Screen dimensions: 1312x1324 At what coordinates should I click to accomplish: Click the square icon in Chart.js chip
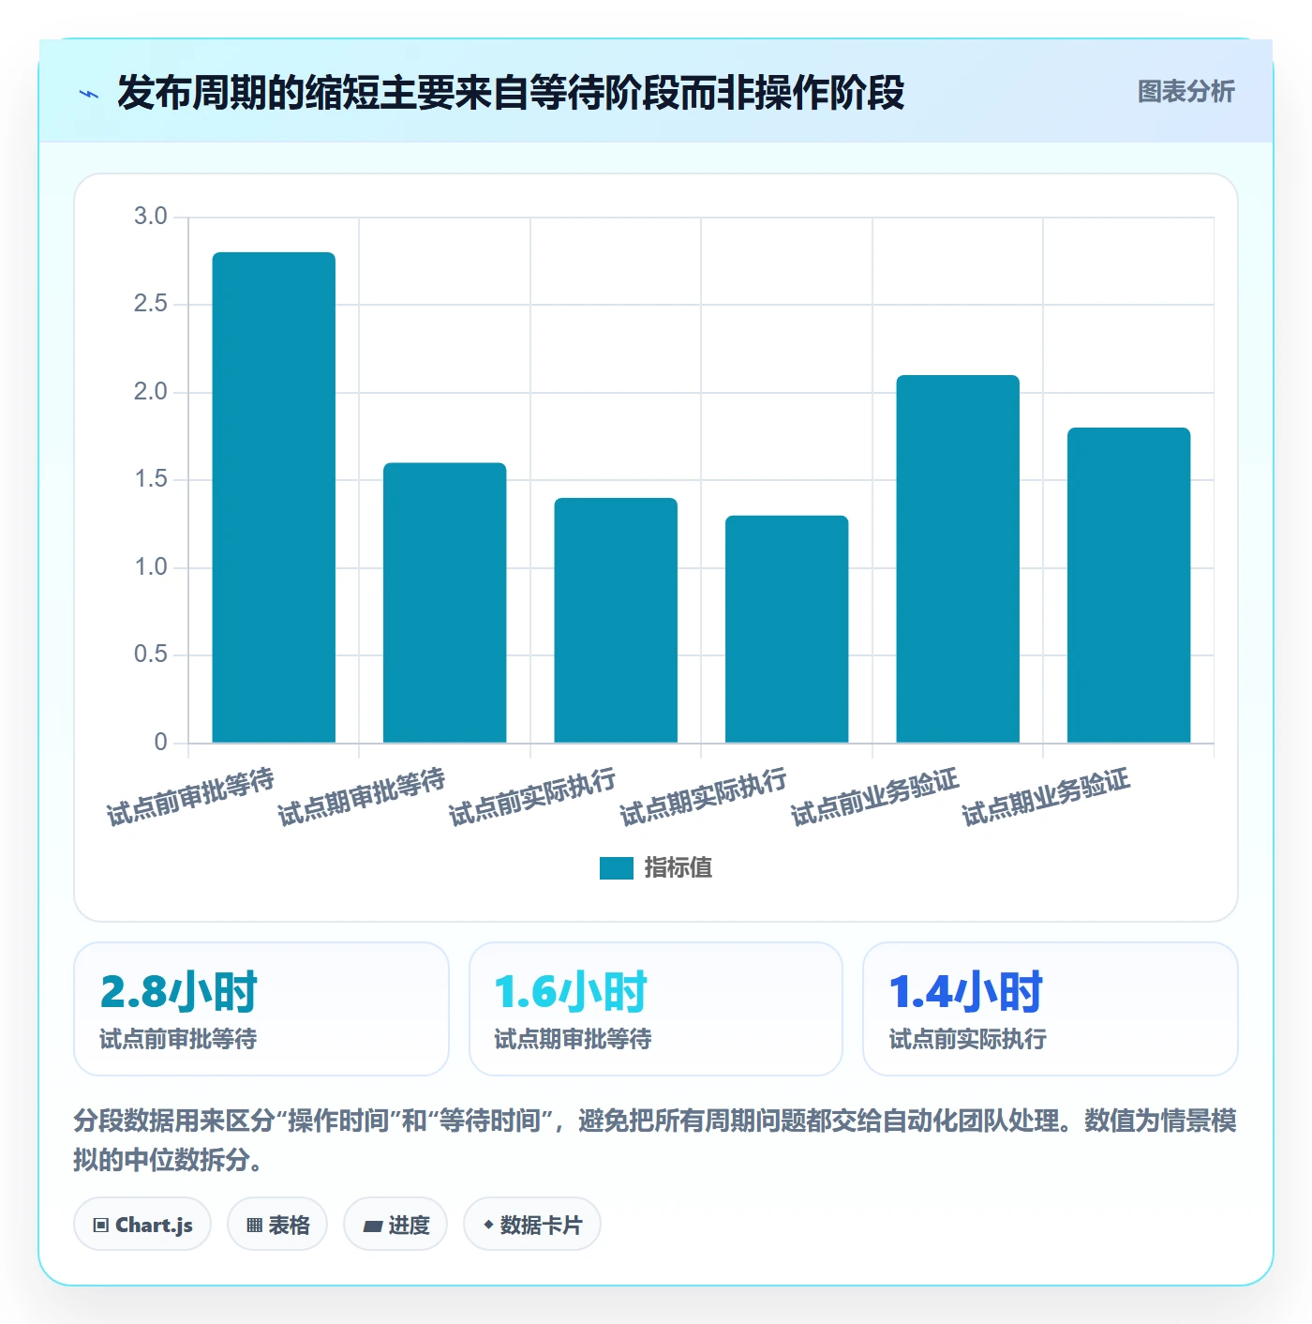click(x=101, y=1226)
